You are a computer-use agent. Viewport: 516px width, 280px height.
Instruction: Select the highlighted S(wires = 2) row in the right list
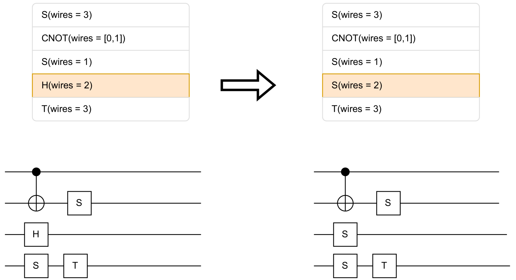coord(401,85)
